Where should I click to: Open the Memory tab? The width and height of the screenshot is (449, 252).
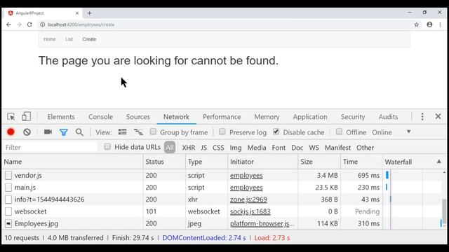pyautogui.click(x=267, y=117)
